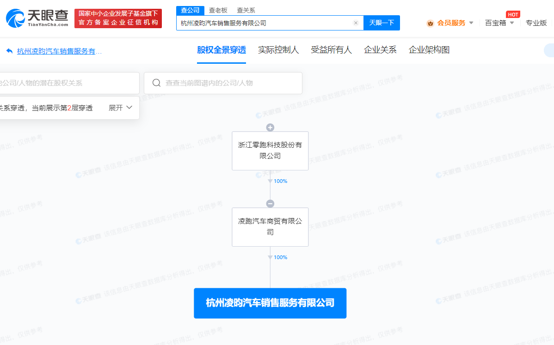Select the 查关系 search tab
Image resolution: width=554 pixels, height=345 pixels.
click(x=246, y=10)
